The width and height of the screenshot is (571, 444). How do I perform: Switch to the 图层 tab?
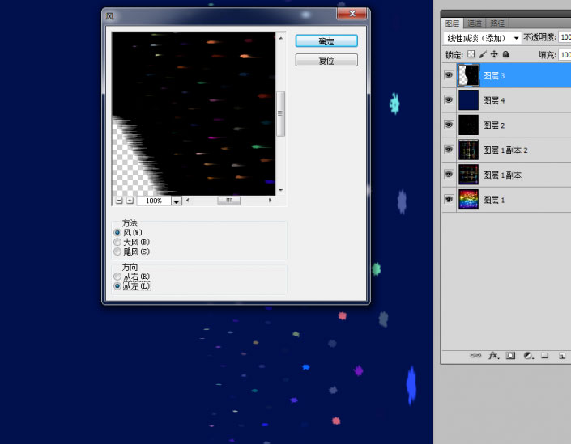452,23
